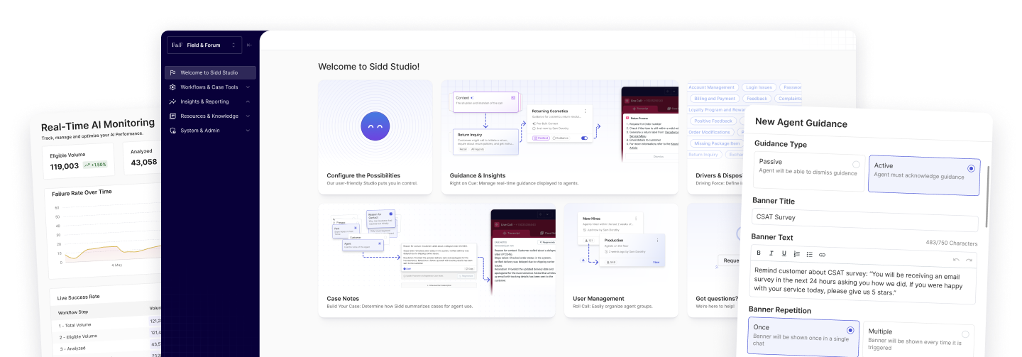Open Workflows & Case Tools menu item
Image resolution: width=1022 pixels, height=357 pixels.
pyautogui.click(x=210, y=87)
